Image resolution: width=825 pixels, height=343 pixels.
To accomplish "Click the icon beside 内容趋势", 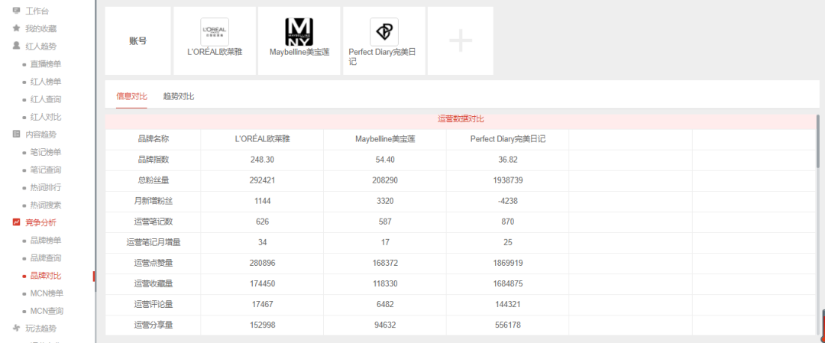I will tap(16, 134).
